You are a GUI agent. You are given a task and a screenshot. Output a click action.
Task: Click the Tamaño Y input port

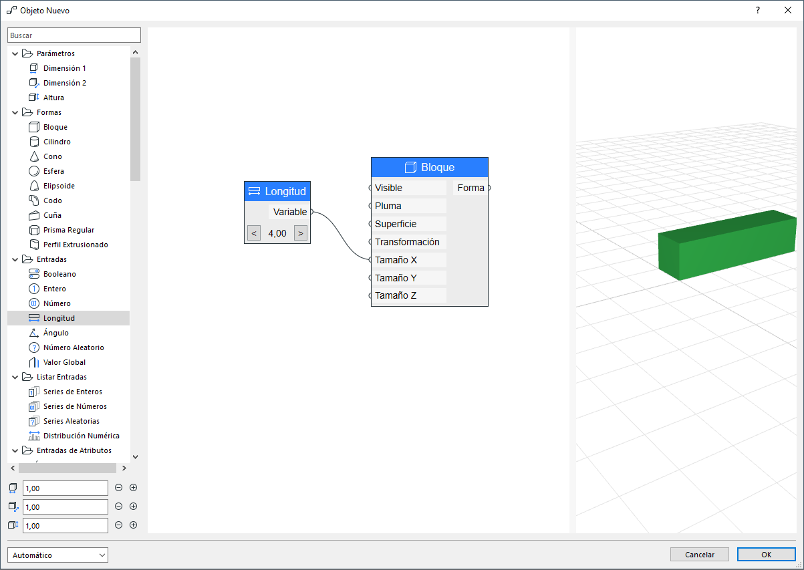[371, 277]
